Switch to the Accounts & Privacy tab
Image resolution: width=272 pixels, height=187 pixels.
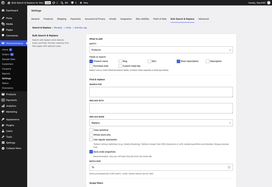click(95, 19)
